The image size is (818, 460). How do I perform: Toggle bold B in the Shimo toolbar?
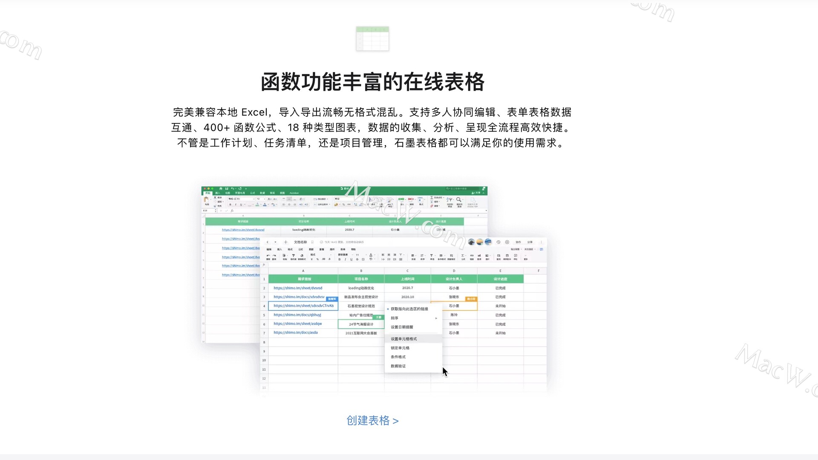340,259
